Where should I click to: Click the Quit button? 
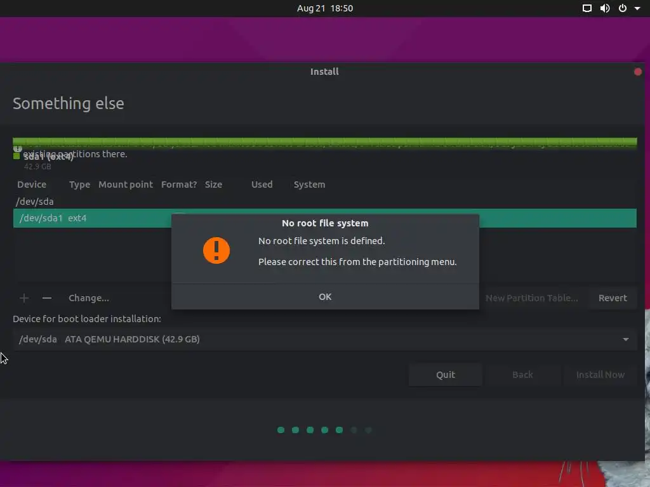tap(445, 375)
